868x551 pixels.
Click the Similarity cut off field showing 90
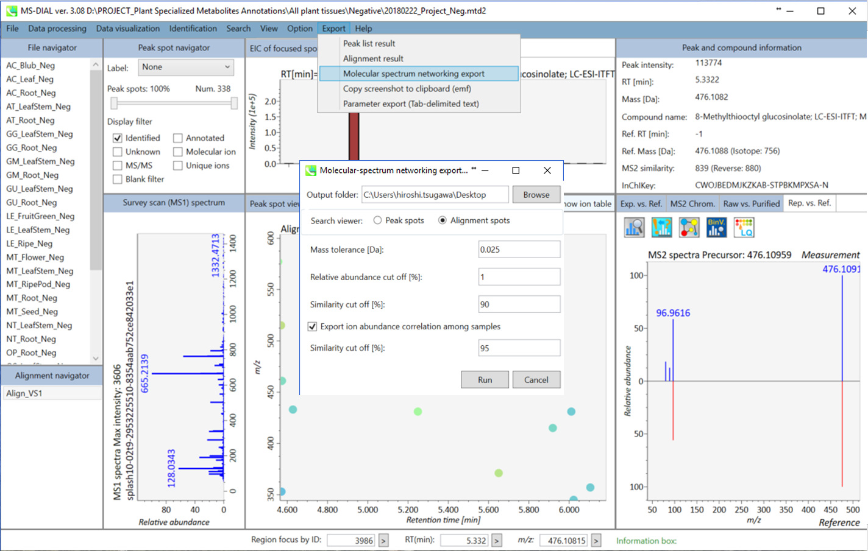click(519, 304)
